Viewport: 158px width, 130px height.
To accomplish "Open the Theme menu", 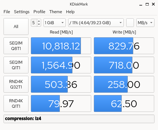I will 56,12.
